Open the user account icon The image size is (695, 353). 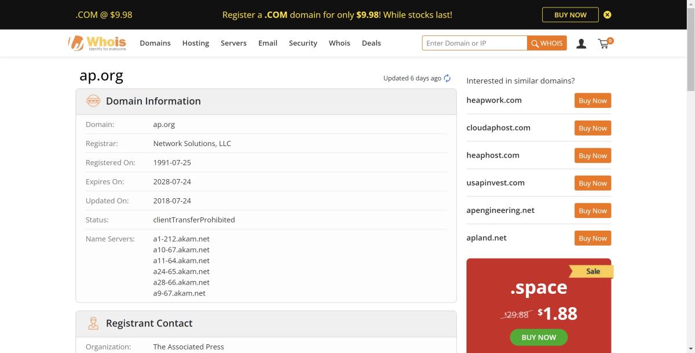(x=581, y=43)
